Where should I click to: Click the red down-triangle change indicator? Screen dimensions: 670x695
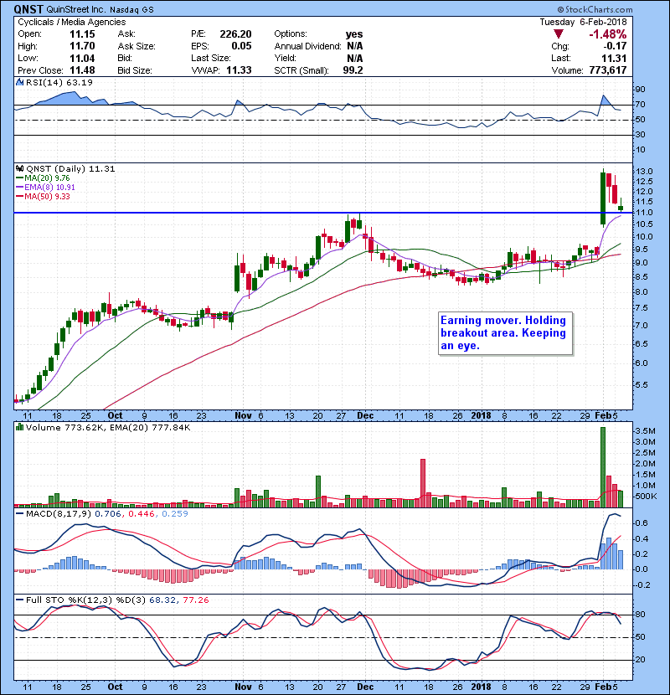(x=559, y=34)
